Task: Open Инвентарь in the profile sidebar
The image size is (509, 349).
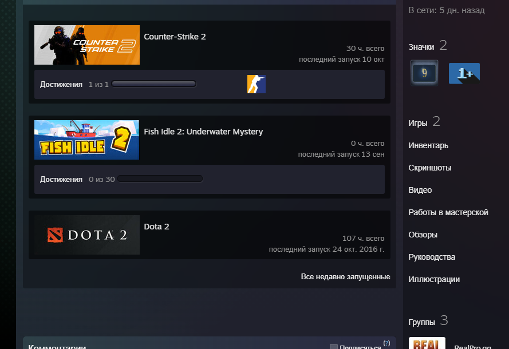Action: point(428,145)
